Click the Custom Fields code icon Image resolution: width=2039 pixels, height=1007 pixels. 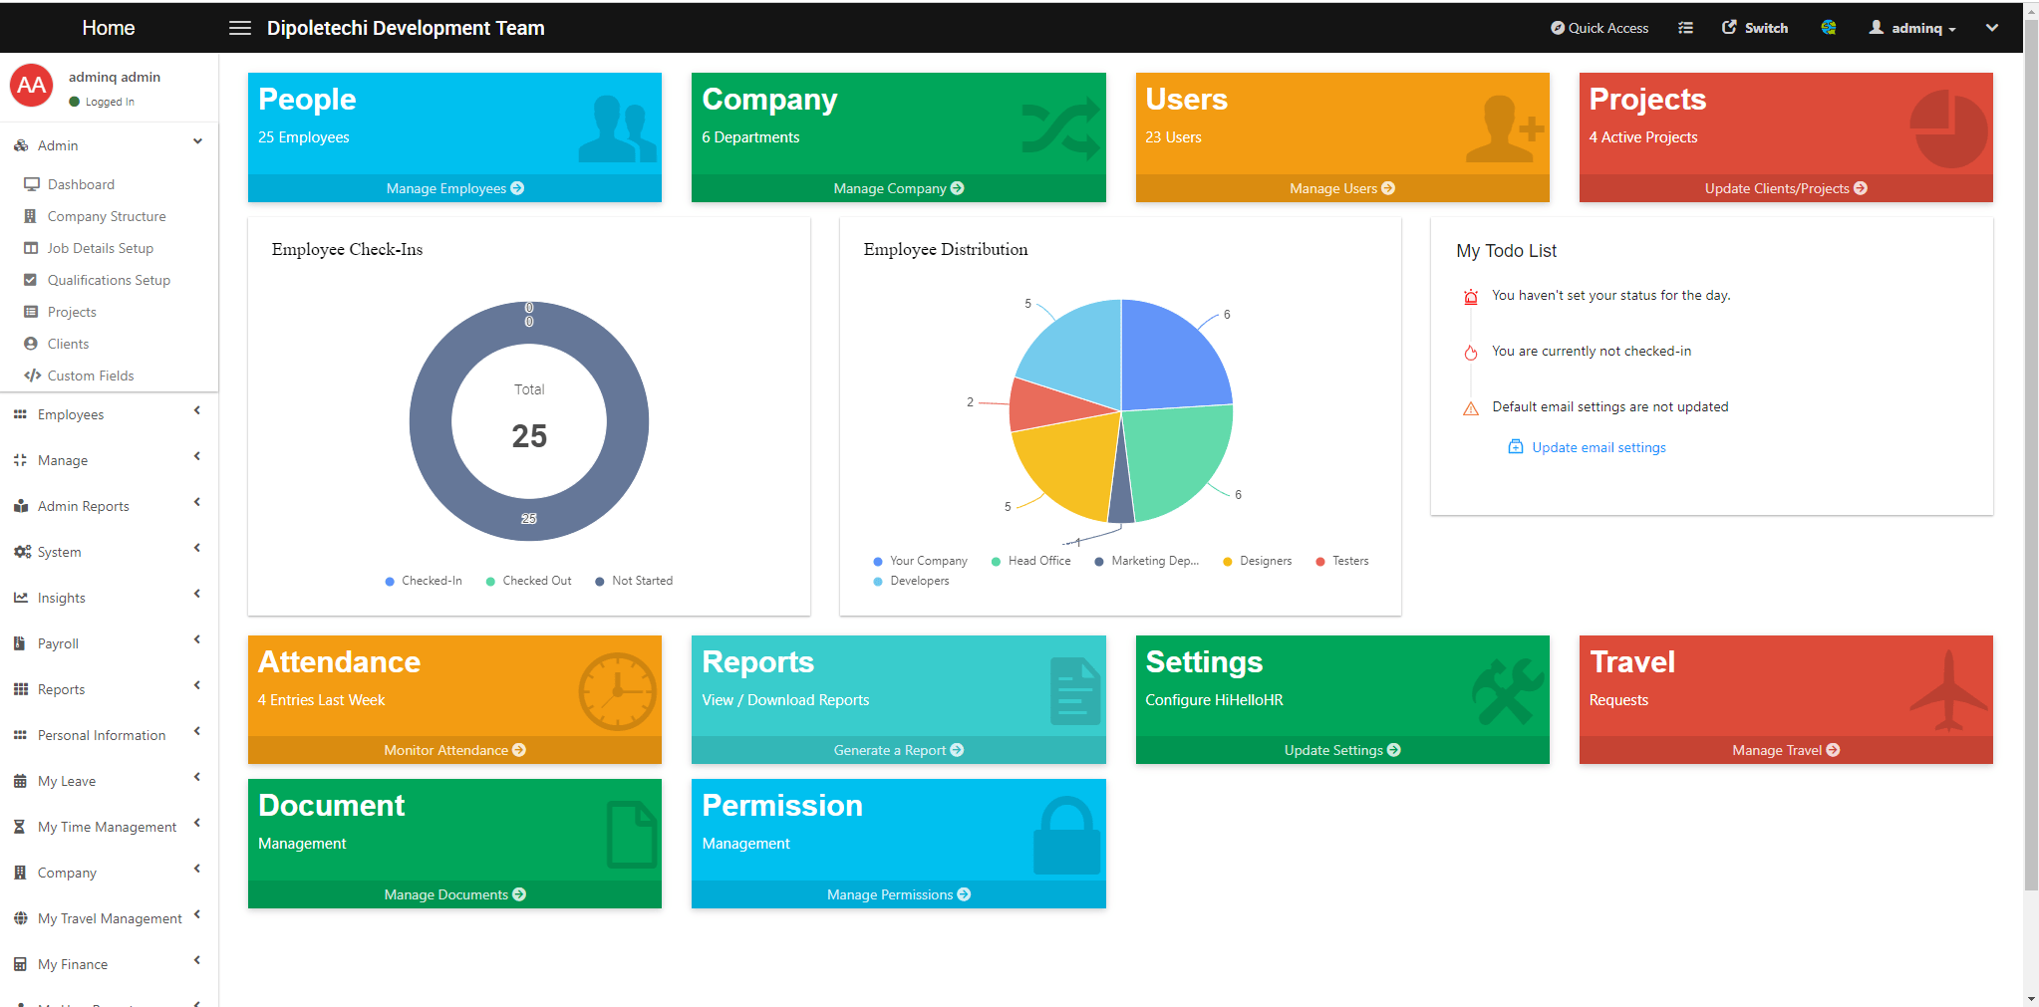pos(32,376)
